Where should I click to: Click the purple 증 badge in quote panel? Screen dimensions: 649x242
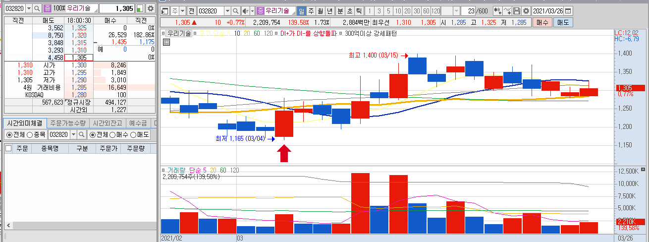tap(47, 8)
